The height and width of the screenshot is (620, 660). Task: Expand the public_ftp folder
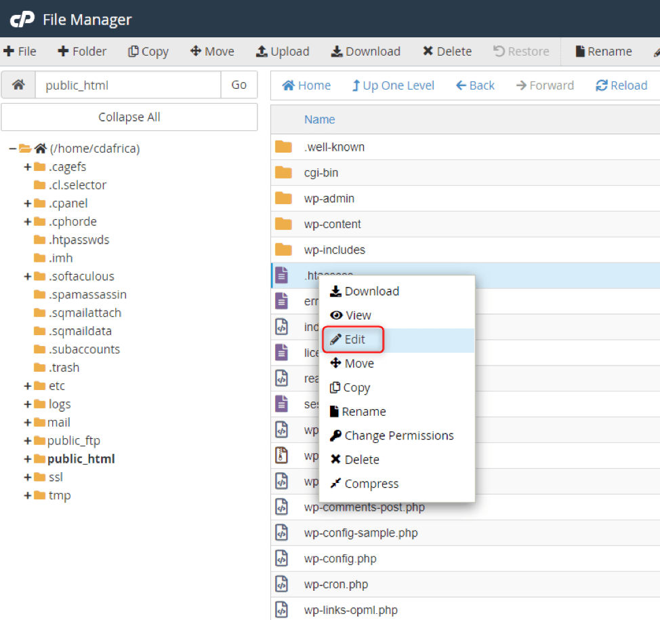[x=28, y=441]
